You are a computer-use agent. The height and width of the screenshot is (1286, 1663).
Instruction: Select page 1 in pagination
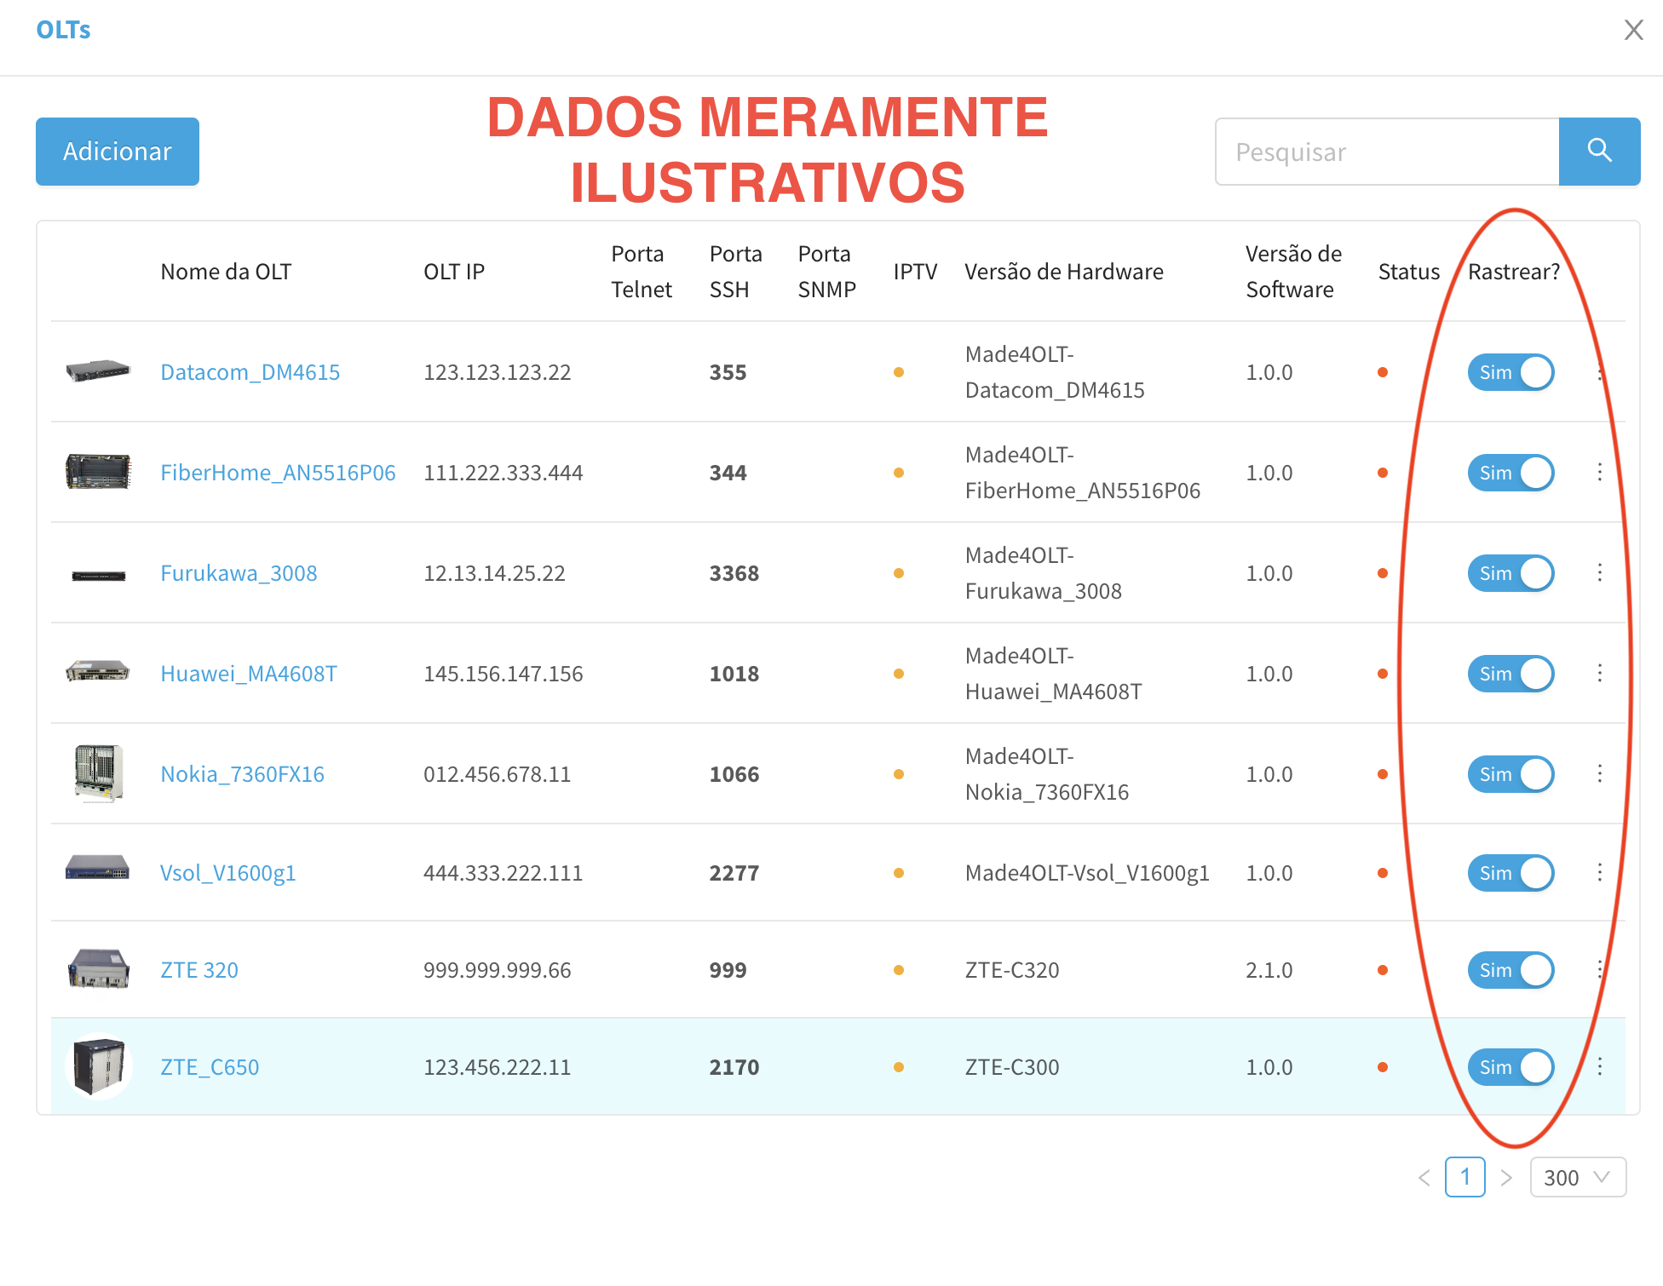pos(1464,1177)
